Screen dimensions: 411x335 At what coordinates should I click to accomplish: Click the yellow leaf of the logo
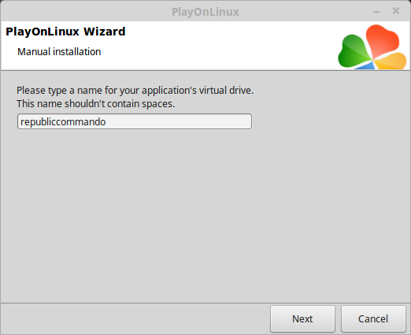(x=391, y=61)
